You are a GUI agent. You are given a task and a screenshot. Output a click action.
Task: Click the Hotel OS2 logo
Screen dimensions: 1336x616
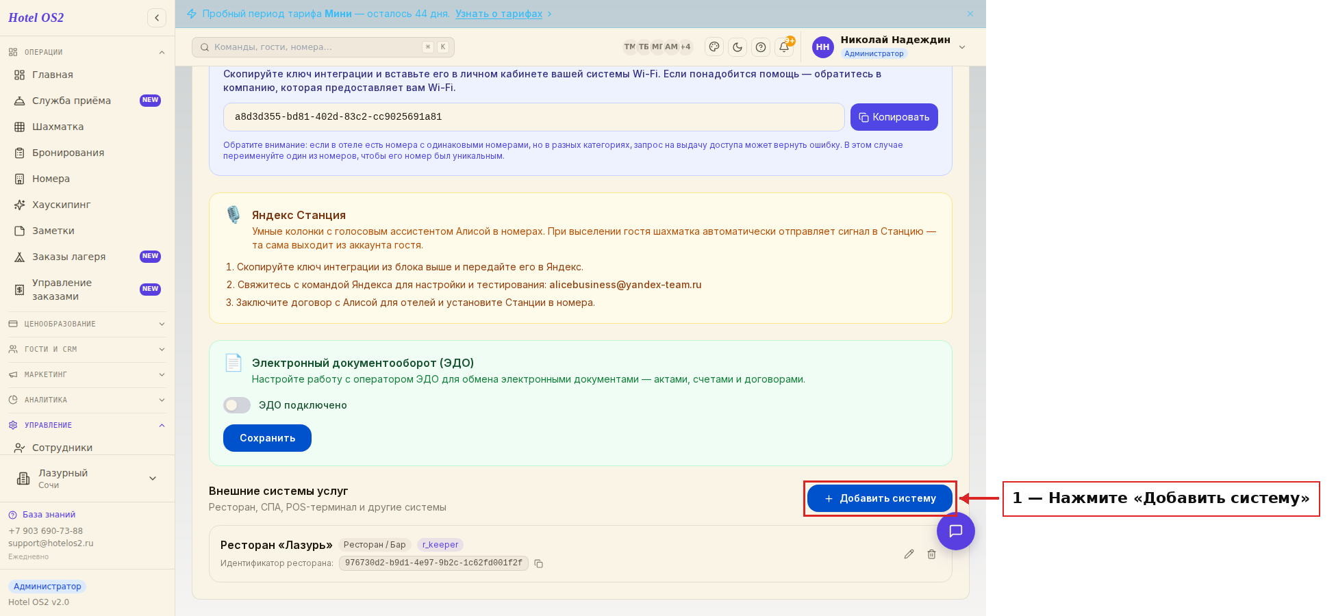(36, 18)
